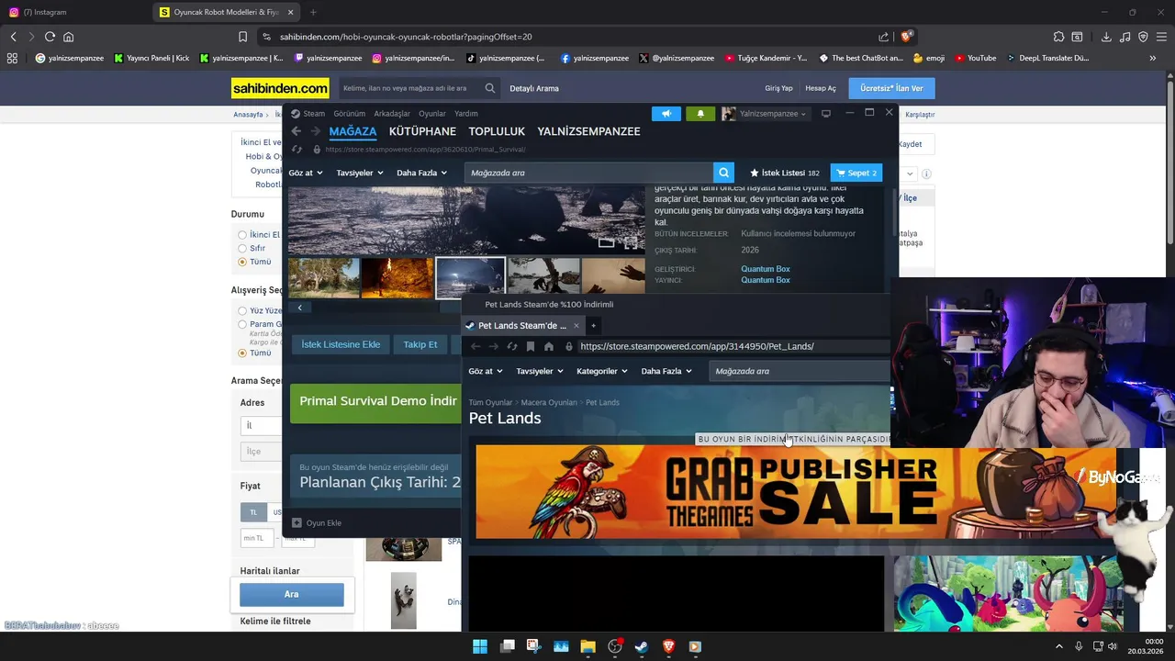Click the blue Ara search button
1175x661 pixels.
[x=291, y=594]
